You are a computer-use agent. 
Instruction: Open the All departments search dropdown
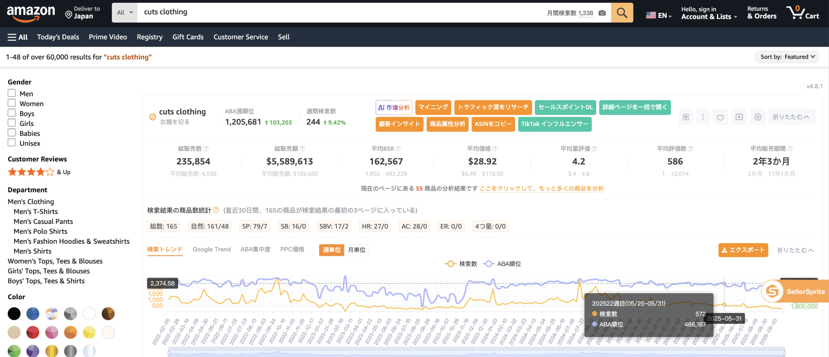tap(125, 13)
